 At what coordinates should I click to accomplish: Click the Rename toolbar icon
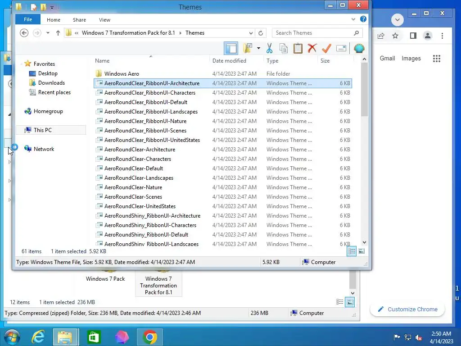point(341,48)
